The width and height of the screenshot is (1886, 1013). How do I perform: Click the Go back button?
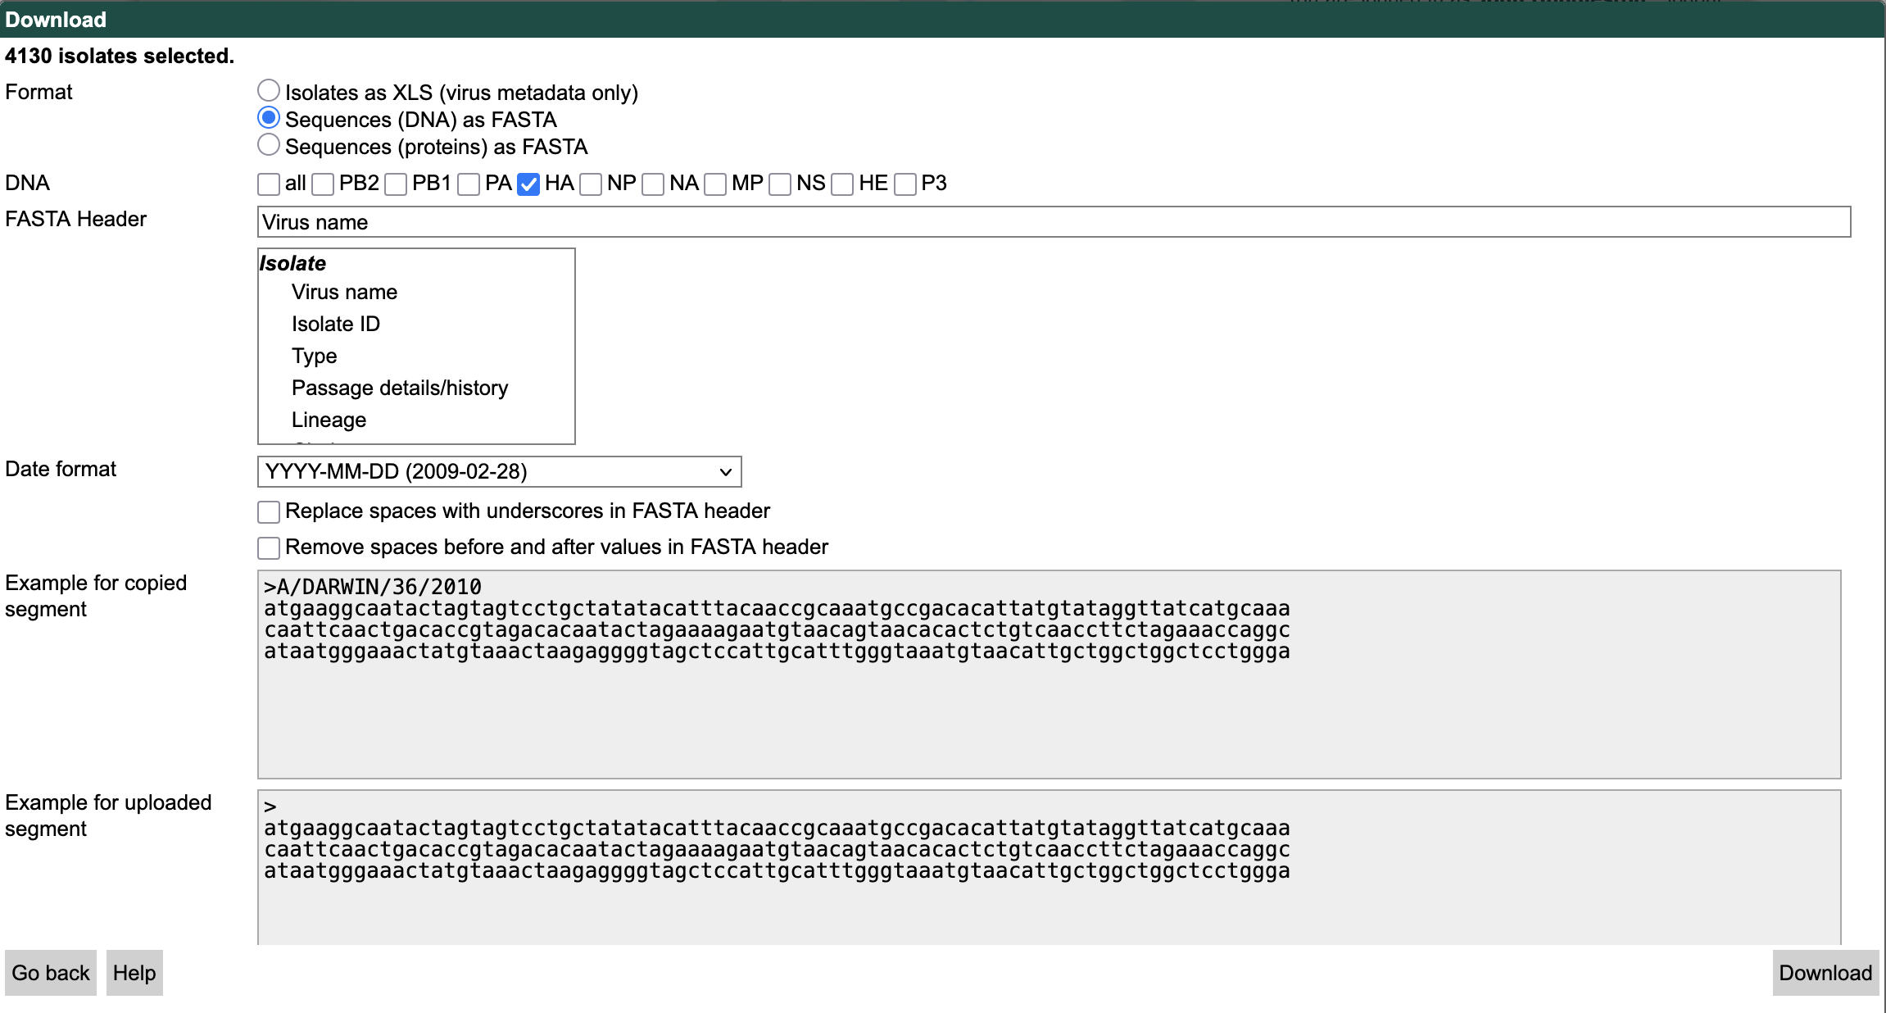pos(51,973)
